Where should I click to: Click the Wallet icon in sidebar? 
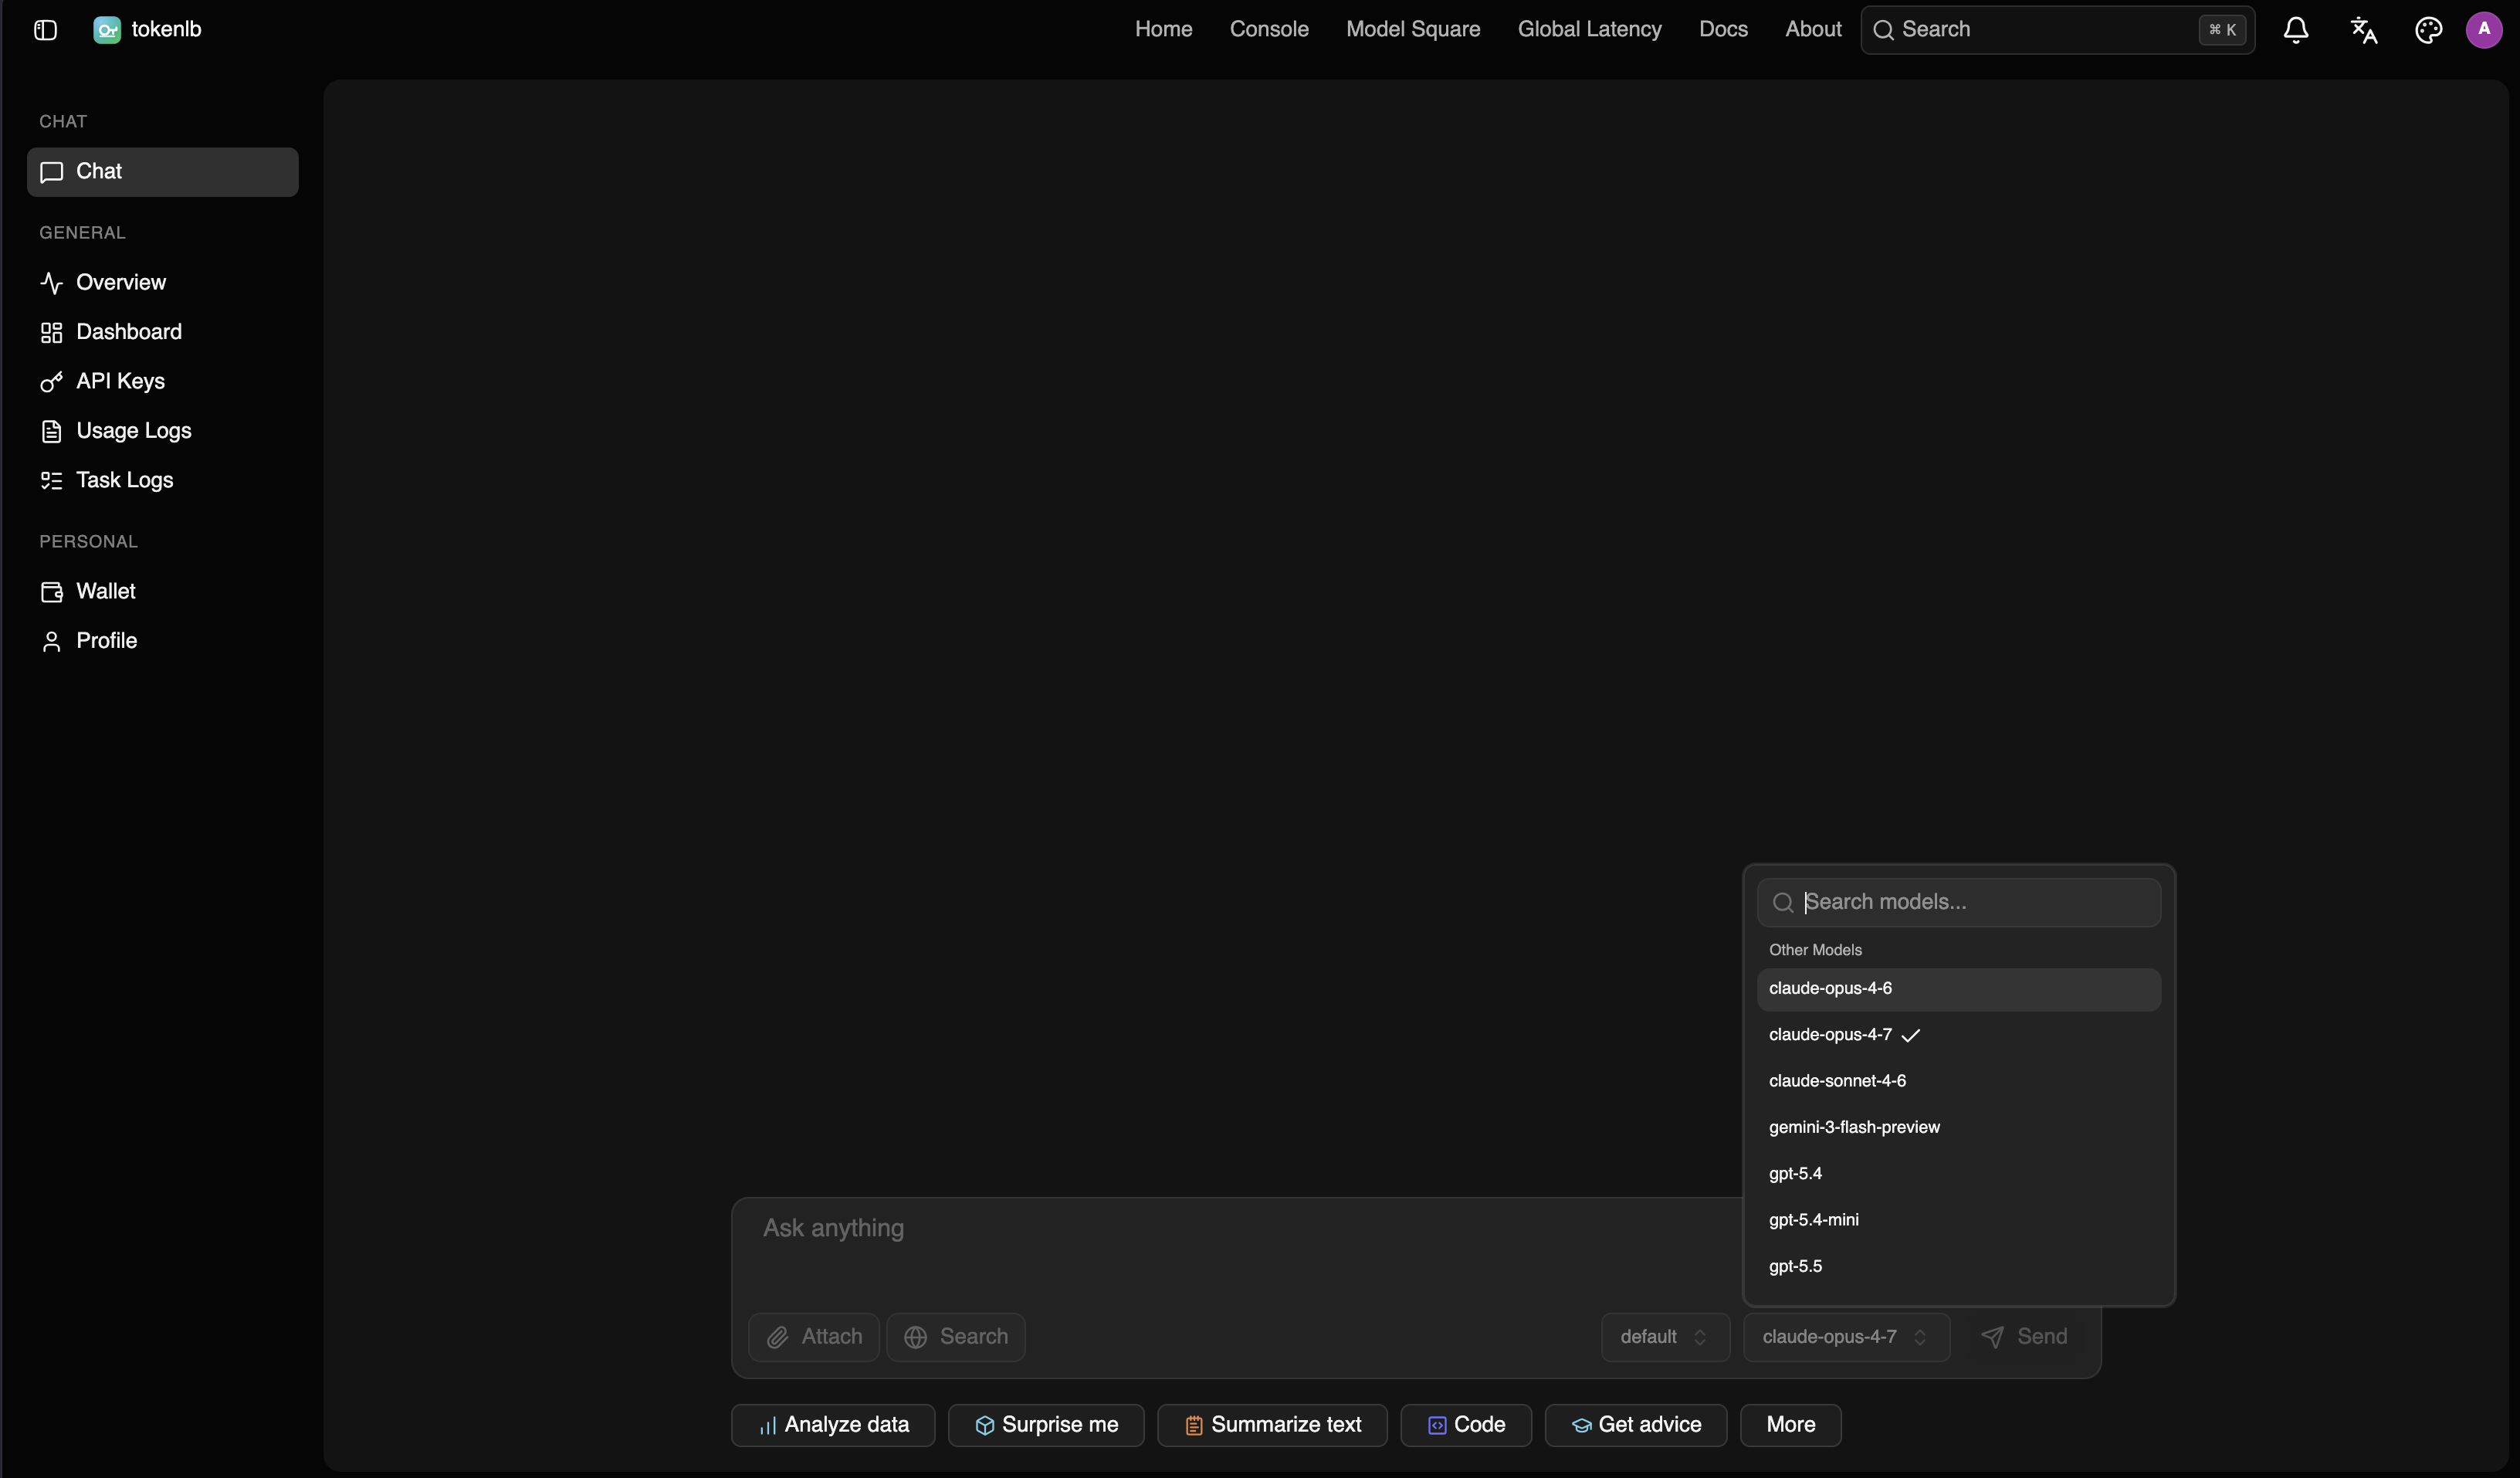51,592
